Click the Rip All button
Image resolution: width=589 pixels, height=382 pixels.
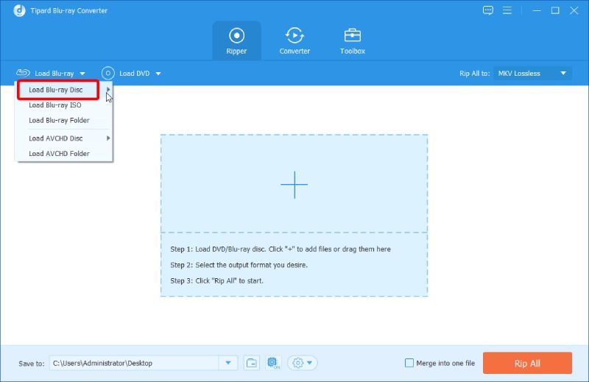click(x=527, y=363)
